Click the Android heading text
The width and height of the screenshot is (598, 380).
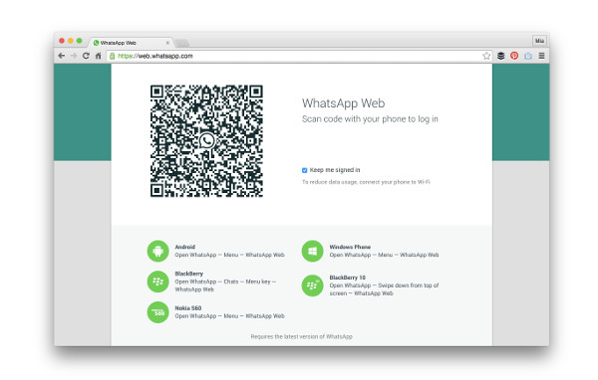pyautogui.click(x=185, y=247)
